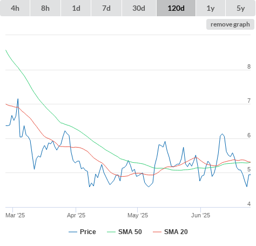Switch to the 8h time range
Screen dimensions: 256x246
pyautogui.click(x=45, y=8)
